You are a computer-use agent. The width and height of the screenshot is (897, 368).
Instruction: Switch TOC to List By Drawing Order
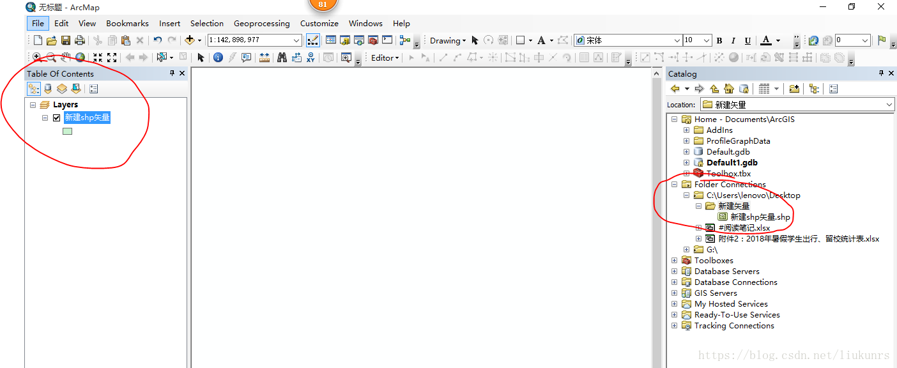34,89
